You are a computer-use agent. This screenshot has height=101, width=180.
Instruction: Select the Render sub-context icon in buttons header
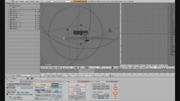click(32, 79)
